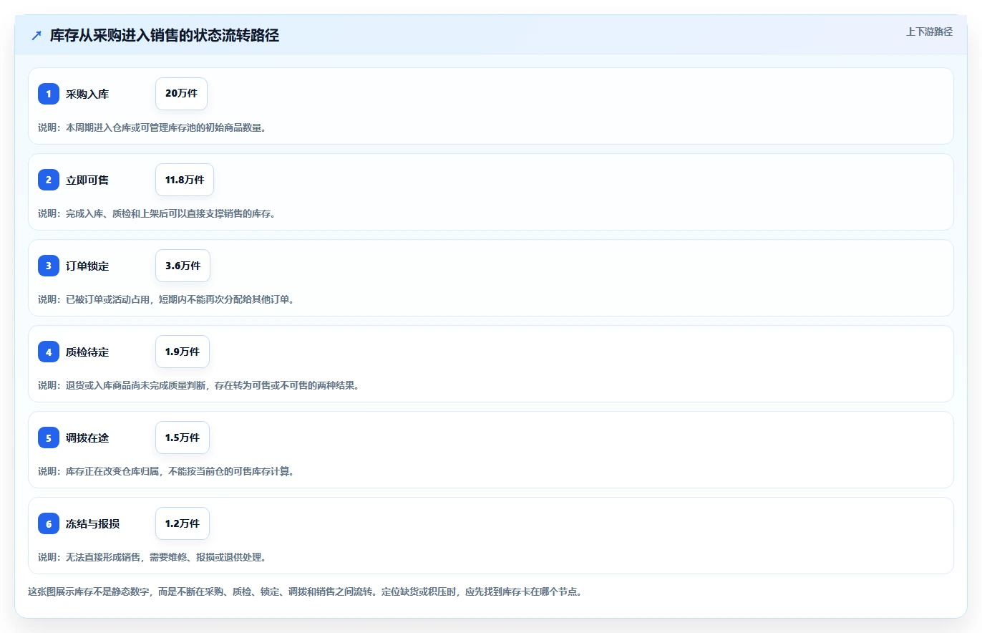Click description about 需要维修、报损或退供处理
The image size is (982, 633).
pos(152,557)
